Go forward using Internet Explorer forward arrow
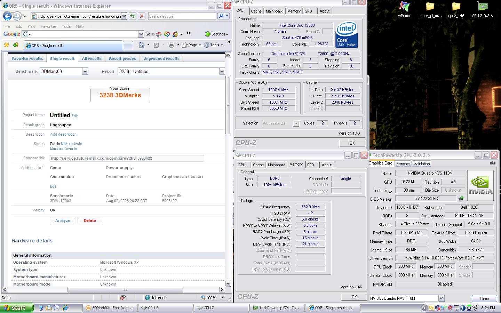Image resolution: width=501 pixels, height=313 pixels. pos(17,16)
